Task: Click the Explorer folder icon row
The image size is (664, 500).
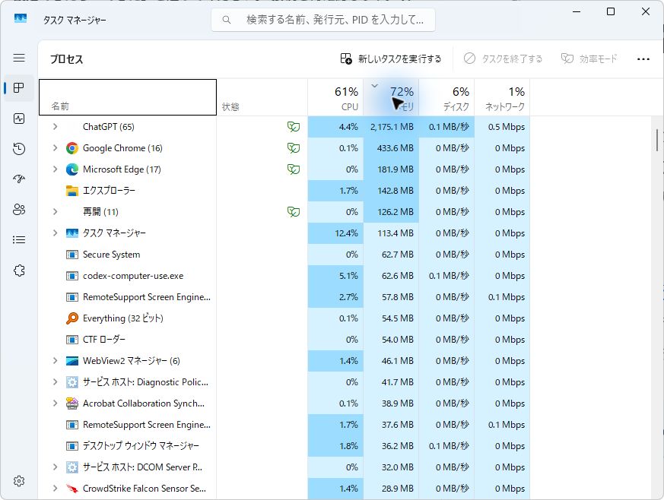Action: click(x=72, y=191)
